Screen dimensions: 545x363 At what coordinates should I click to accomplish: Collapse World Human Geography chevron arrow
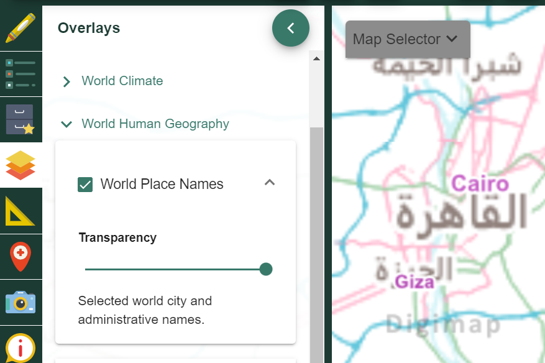pyautogui.click(x=66, y=124)
